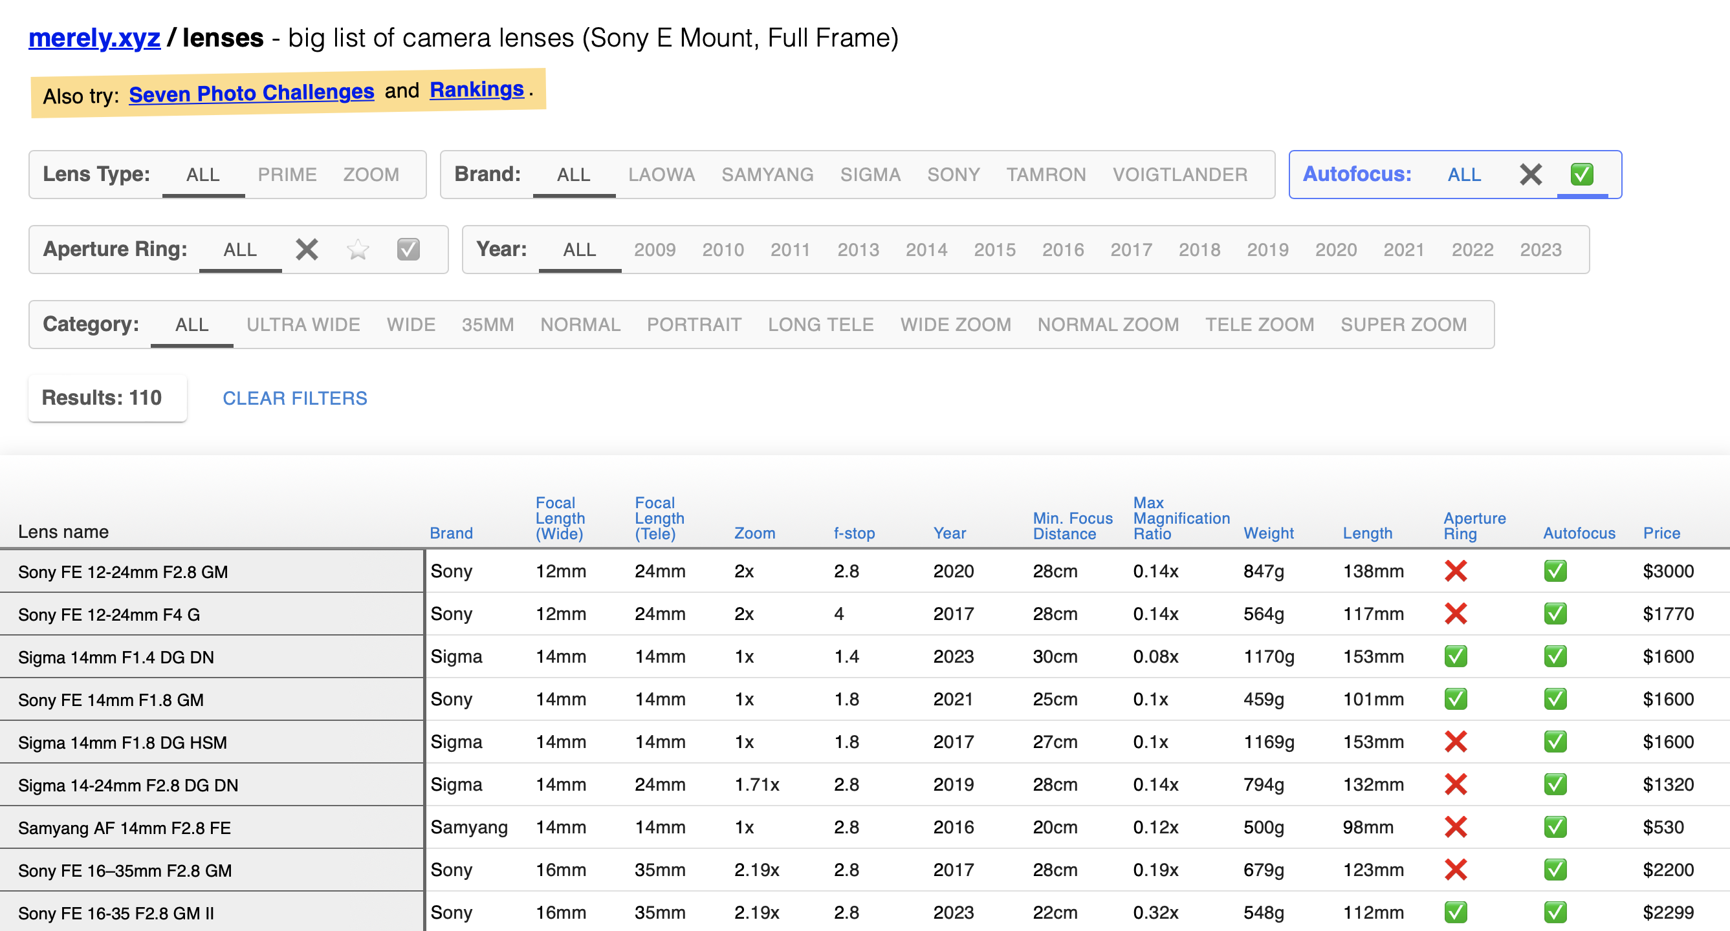Sort table by Length column
This screenshot has height=931, width=1730.
[x=1367, y=533]
